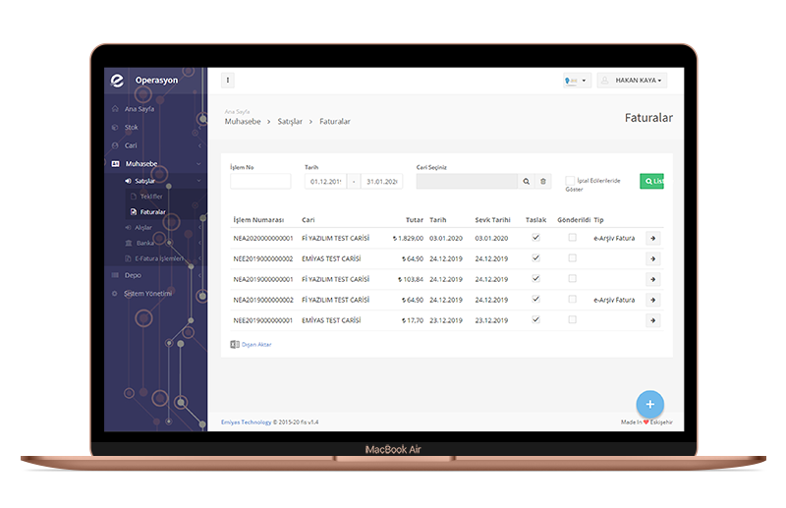Click the 1.829,00 amount cell
786x508 pixels.
coord(408,238)
